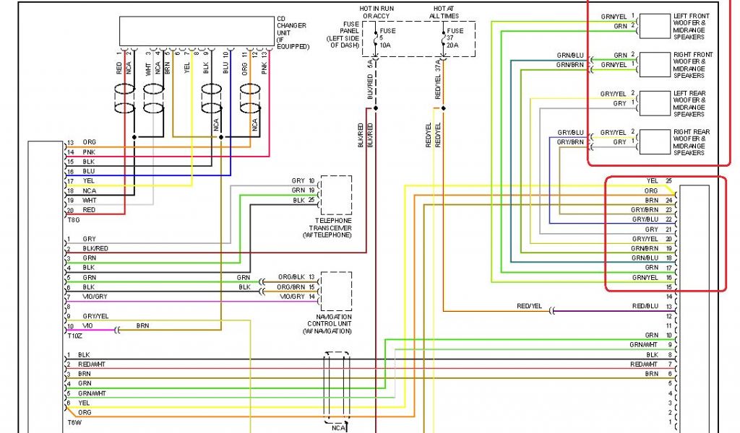Select the Fuse 5 10A symbol
The height and width of the screenshot is (433, 740).
point(377,40)
